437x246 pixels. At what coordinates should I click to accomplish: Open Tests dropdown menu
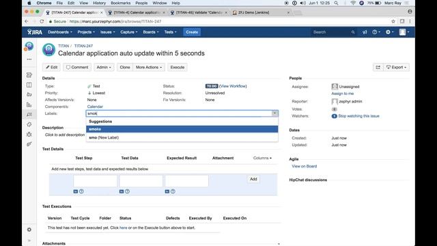[170, 32]
